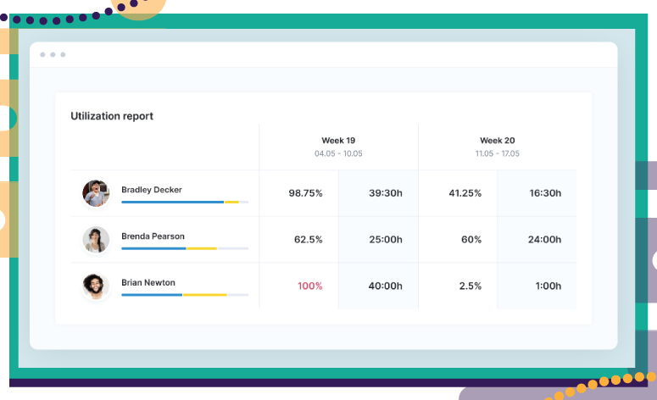
Task: Click the Utilization report title
Action: 112,116
